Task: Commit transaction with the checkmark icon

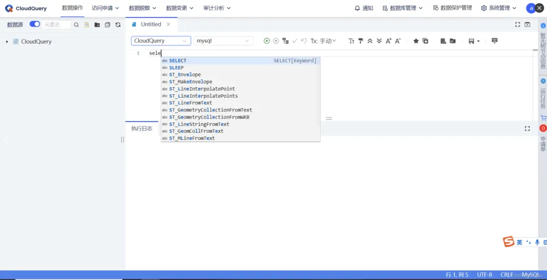Action: coord(295,41)
